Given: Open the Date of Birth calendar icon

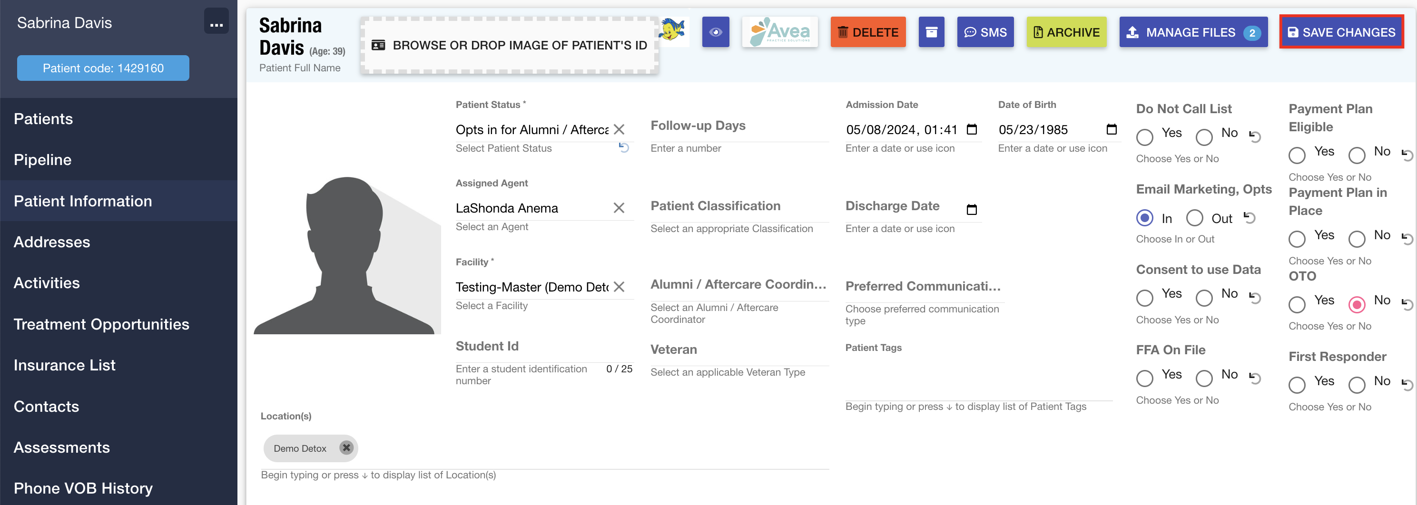Looking at the screenshot, I should click(x=1111, y=130).
